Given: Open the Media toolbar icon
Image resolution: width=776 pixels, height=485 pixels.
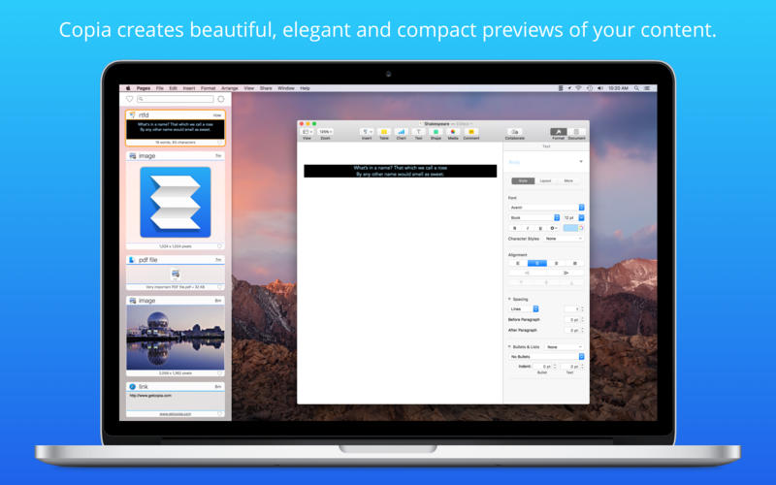Looking at the screenshot, I should tap(453, 132).
